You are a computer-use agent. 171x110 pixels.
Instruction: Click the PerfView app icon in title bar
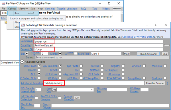pyautogui.click(x=3, y=3)
